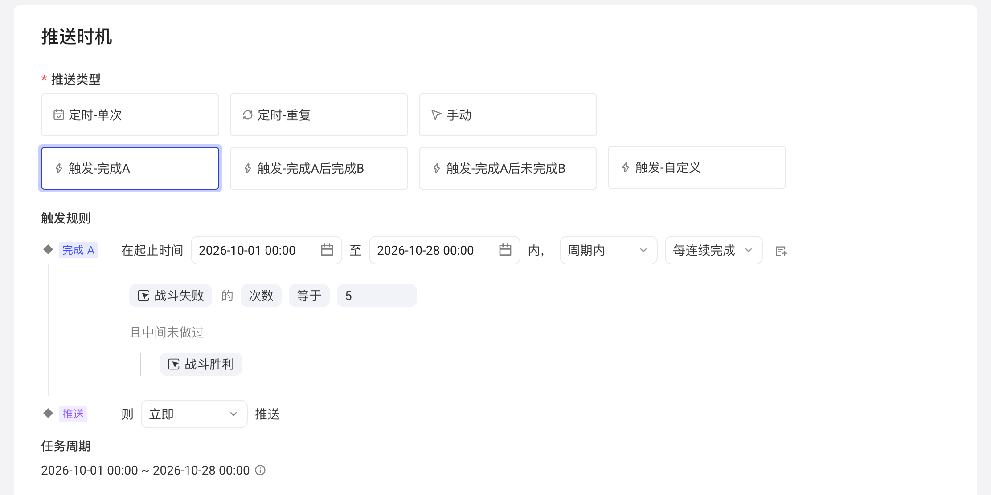The width and height of the screenshot is (991, 495).
Task: Click the end time field 2026-10-28 00:00
Action: pos(445,250)
